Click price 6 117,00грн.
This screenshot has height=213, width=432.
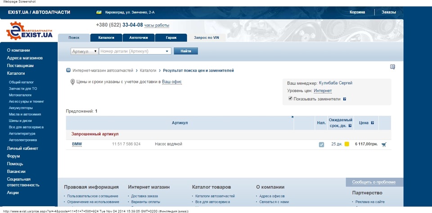[367, 144]
